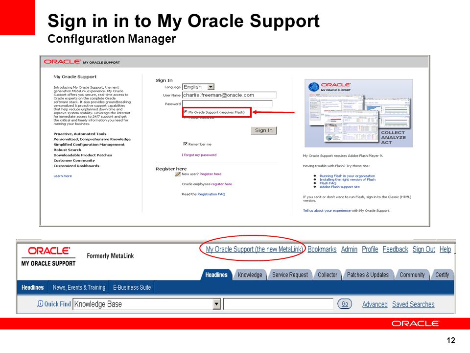Image resolution: width=470 pixels, height=353 pixels.
Task: Click the Sign In button
Action: 264,130
